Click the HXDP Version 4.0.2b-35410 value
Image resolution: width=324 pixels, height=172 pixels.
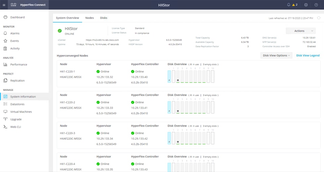175,44
